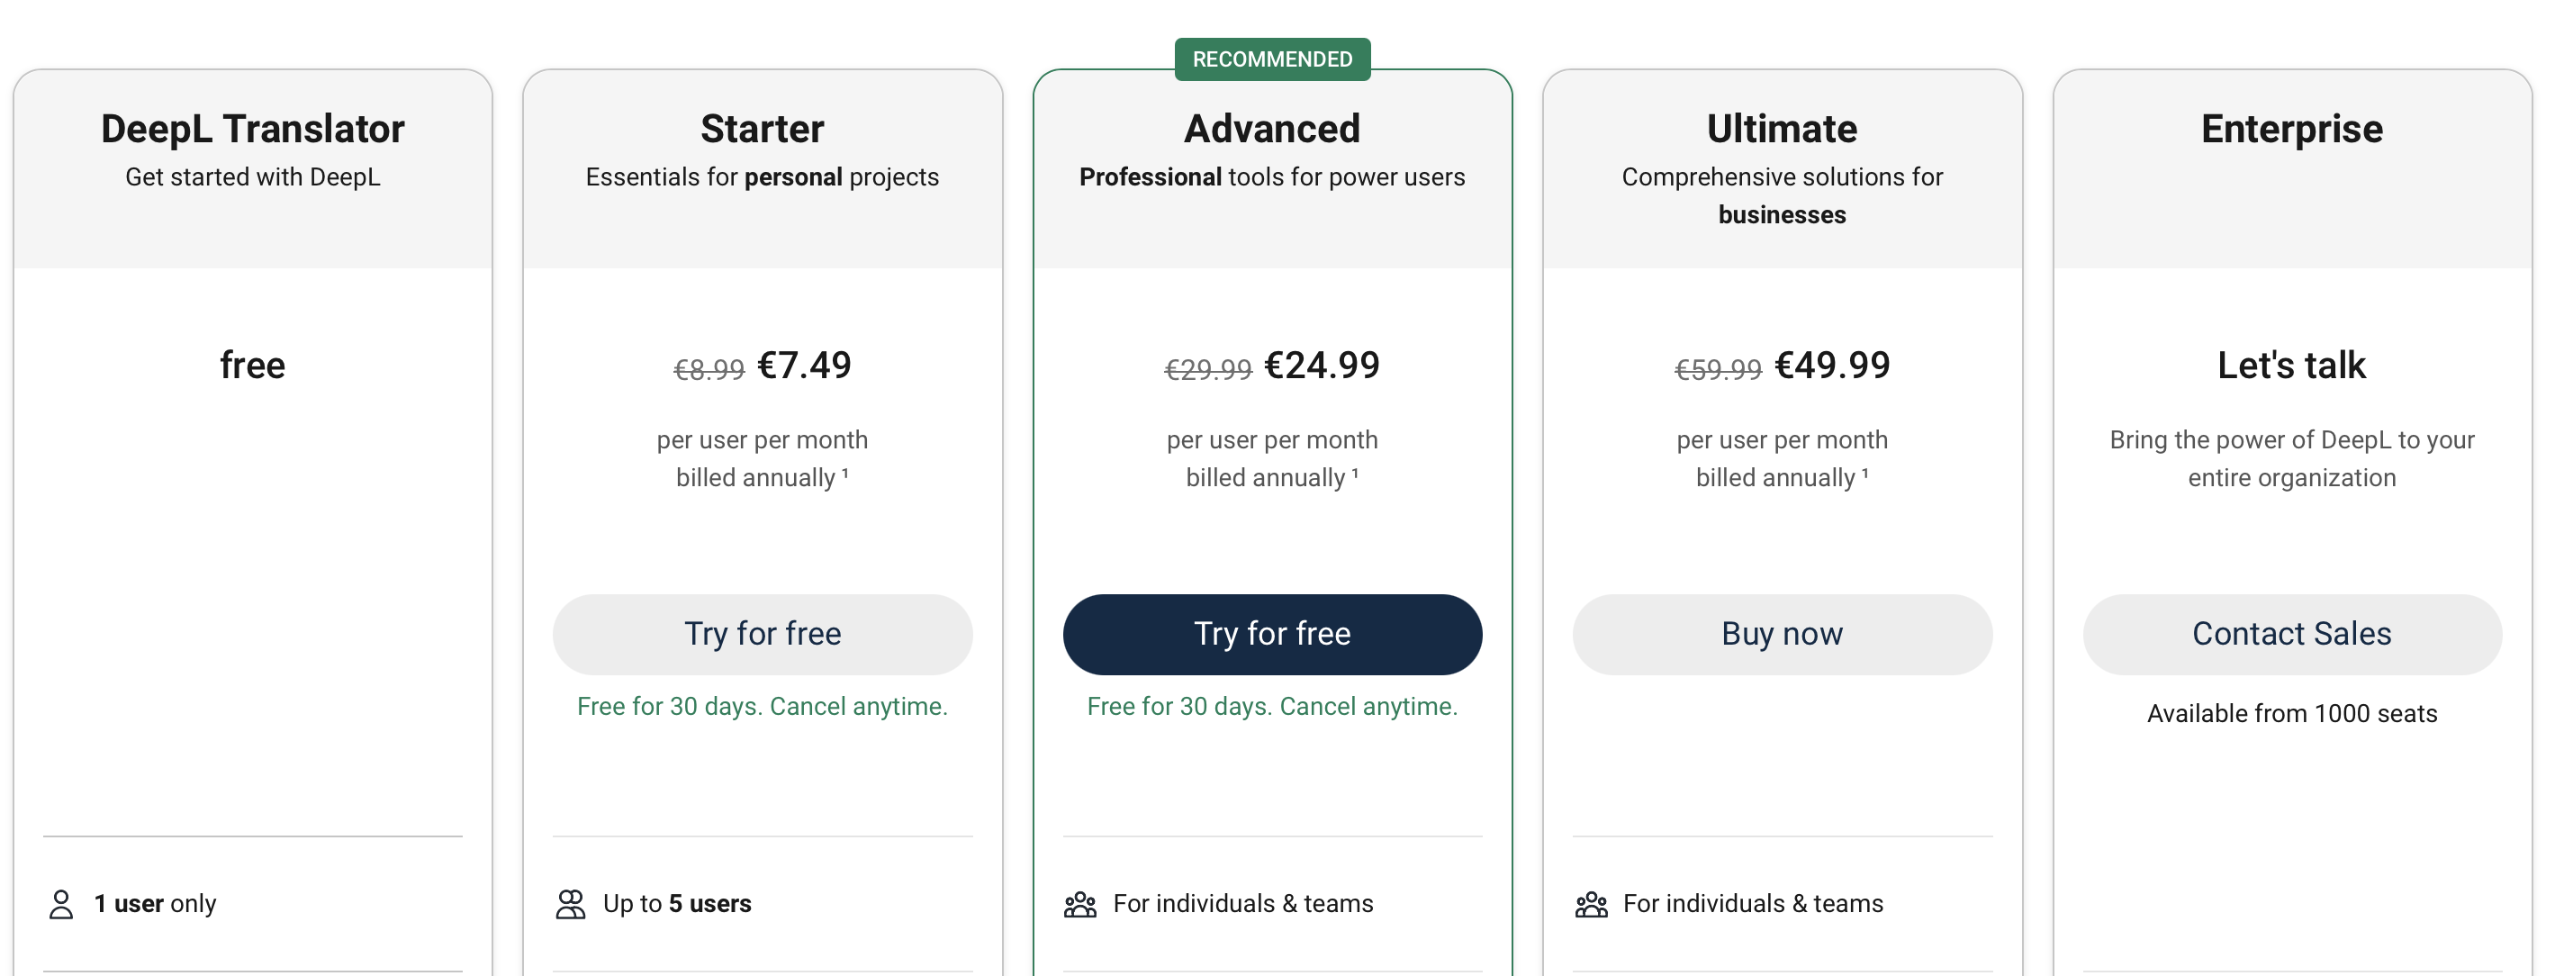
Task: Click the team icon in the Ultimate plan
Action: [1591, 904]
